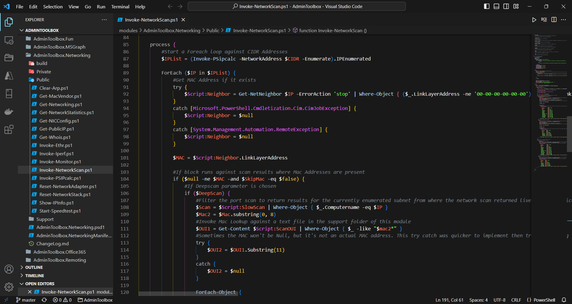Collapse the OPEN EDITORS section
The image size is (572, 304).
tap(66, 284)
